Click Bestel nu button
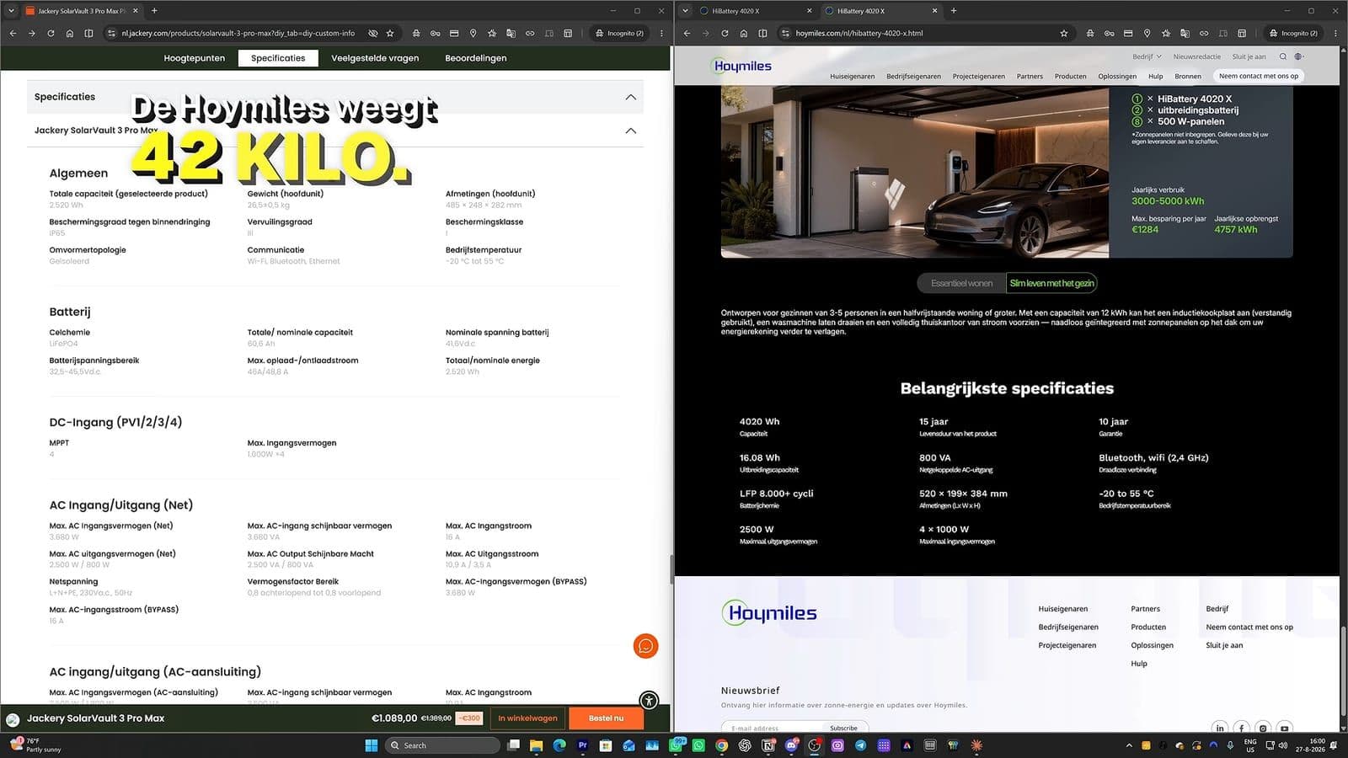 click(x=606, y=718)
